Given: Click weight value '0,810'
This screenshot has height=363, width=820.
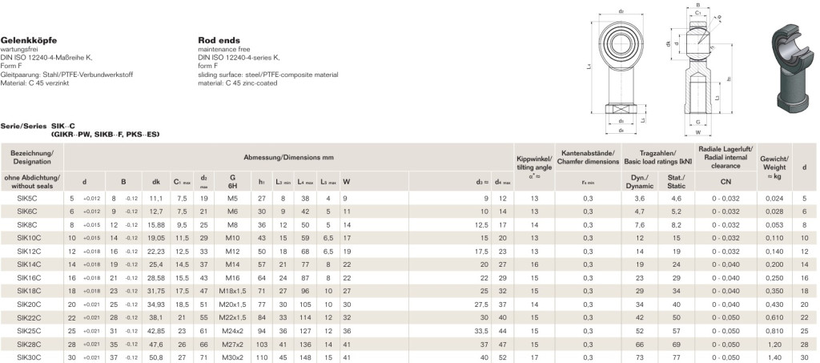Looking at the screenshot, I should [x=774, y=331].
